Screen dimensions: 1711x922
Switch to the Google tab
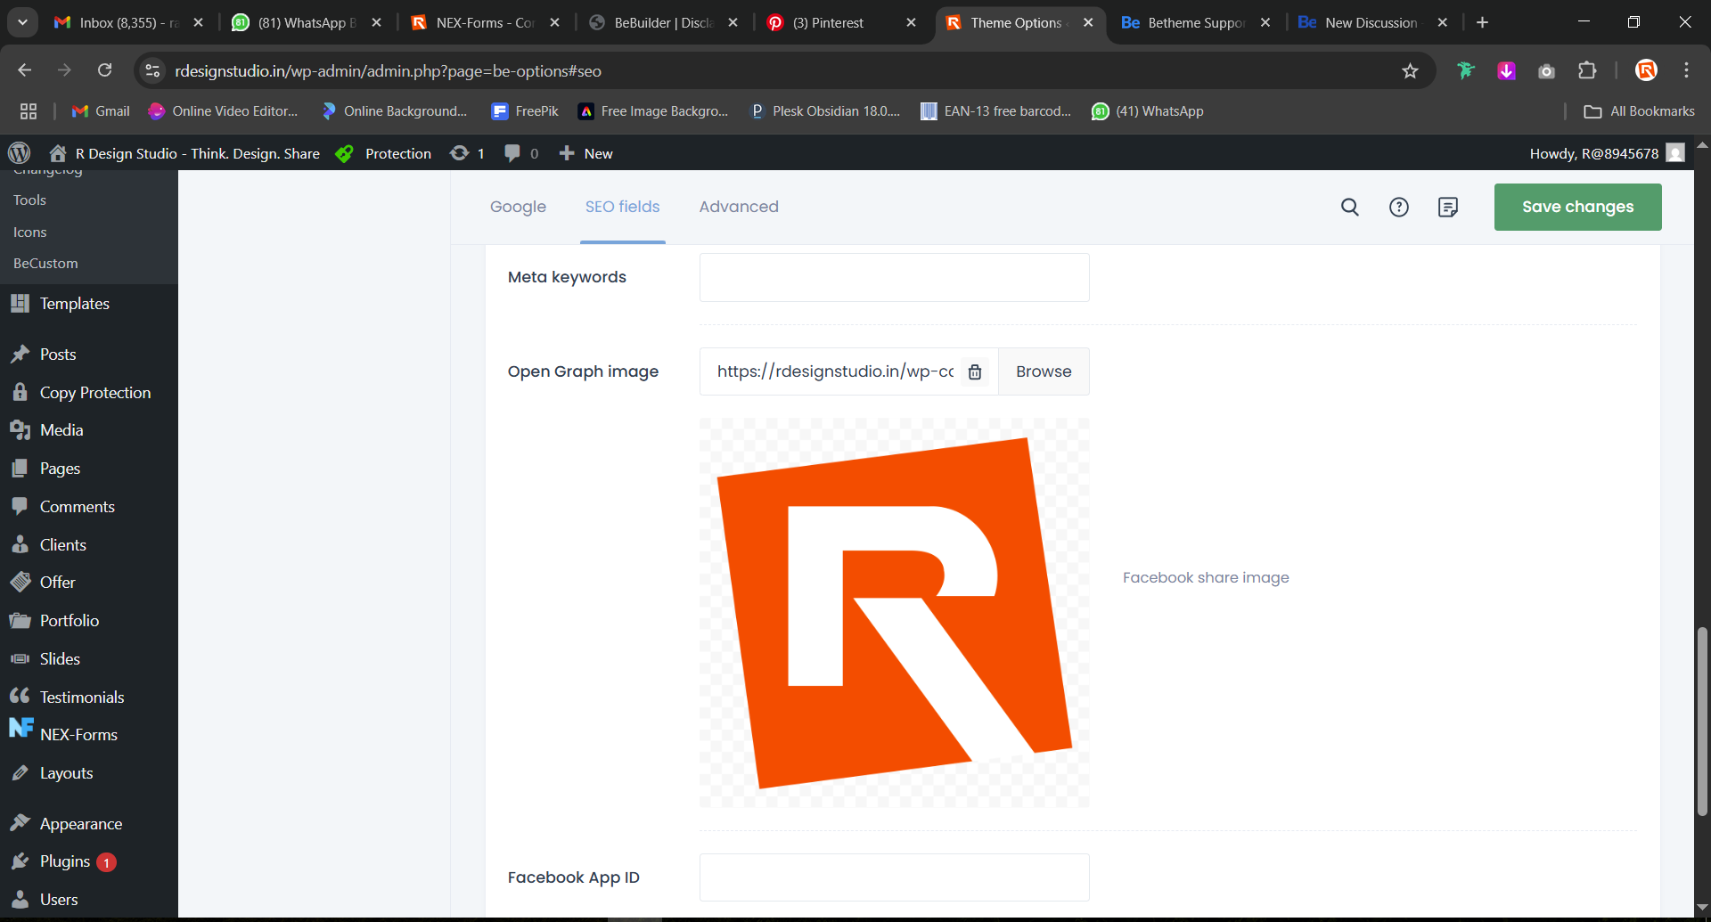click(x=518, y=207)
